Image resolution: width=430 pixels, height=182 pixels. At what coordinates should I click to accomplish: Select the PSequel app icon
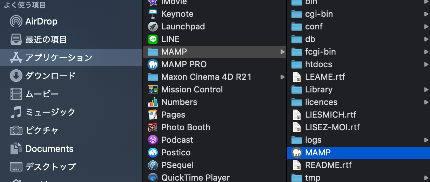click(x=153, y=165)
